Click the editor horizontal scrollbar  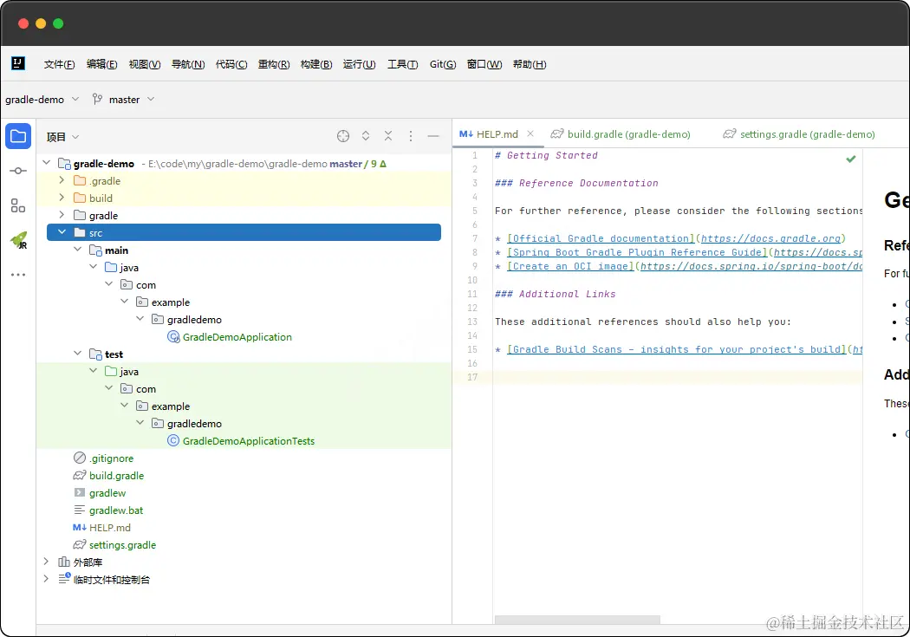pyautogui.click(x=577, y=620)
